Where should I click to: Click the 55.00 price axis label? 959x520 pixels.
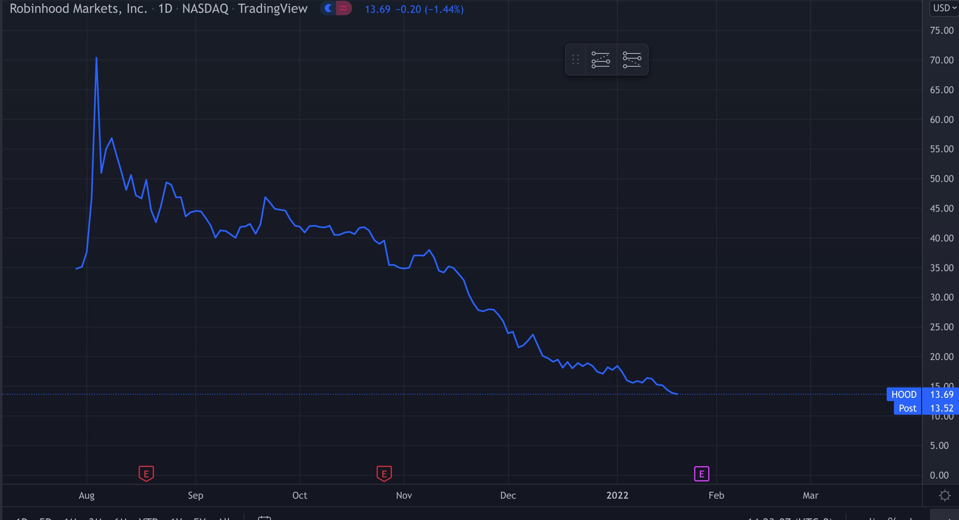click(x=941, y=149)
